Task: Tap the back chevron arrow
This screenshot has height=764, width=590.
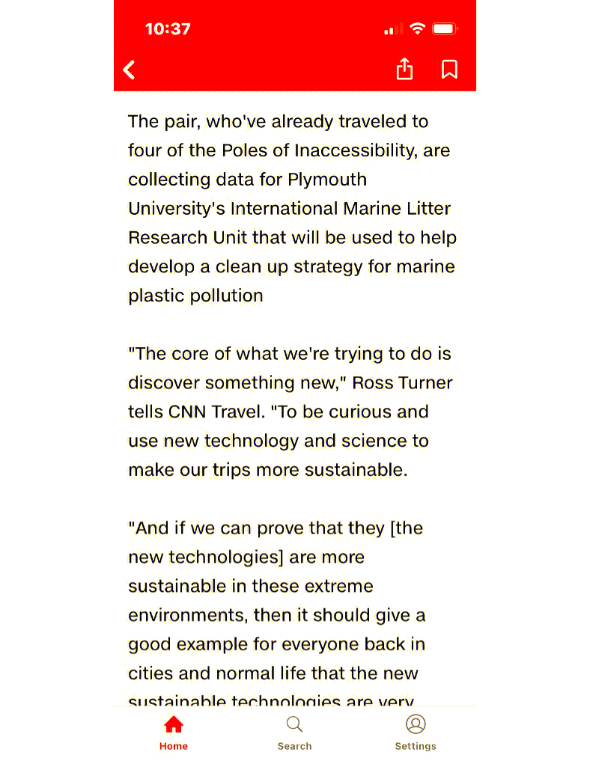Action: point(129,70)
